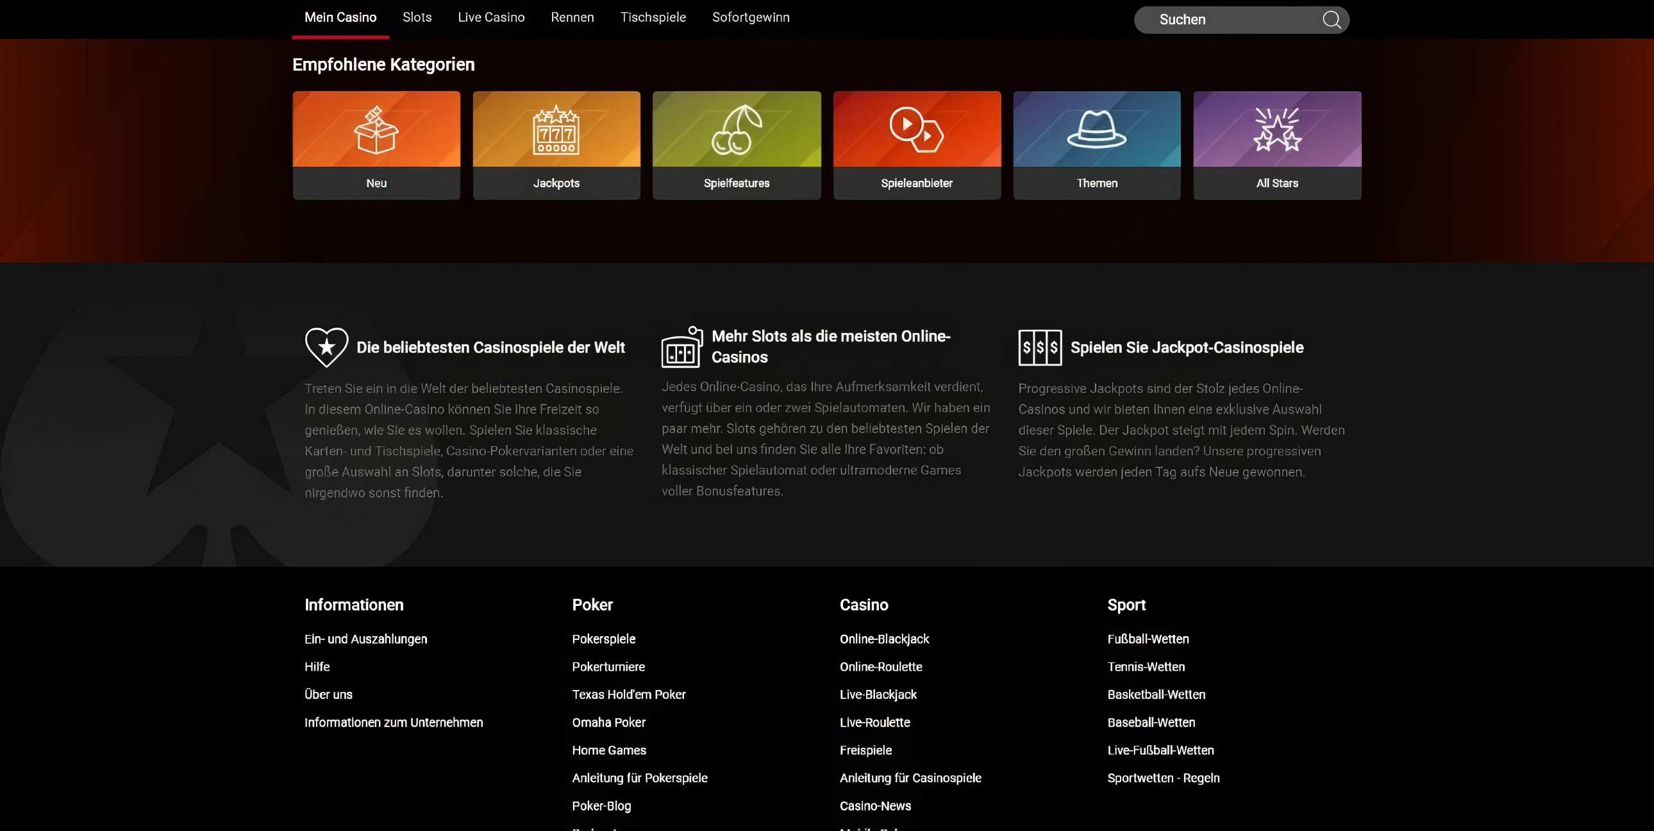Open the All Stars sparkle icon
Screen dimensions: 1654x831
(1276, 130)
